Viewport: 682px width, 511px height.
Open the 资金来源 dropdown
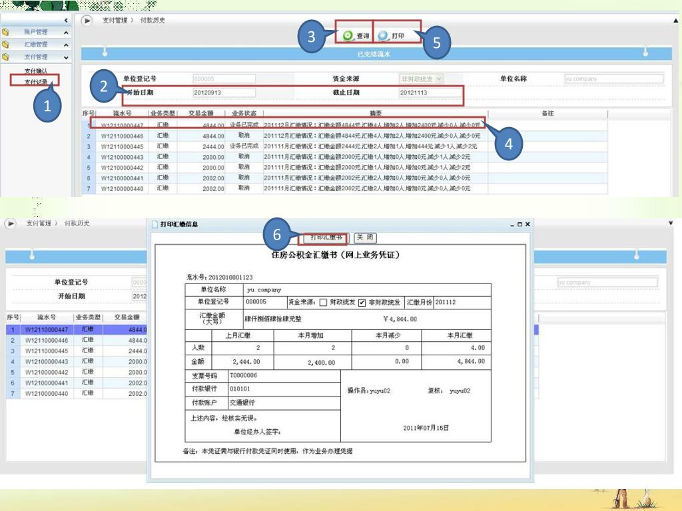pyautogui.click(x=438, y=79)
